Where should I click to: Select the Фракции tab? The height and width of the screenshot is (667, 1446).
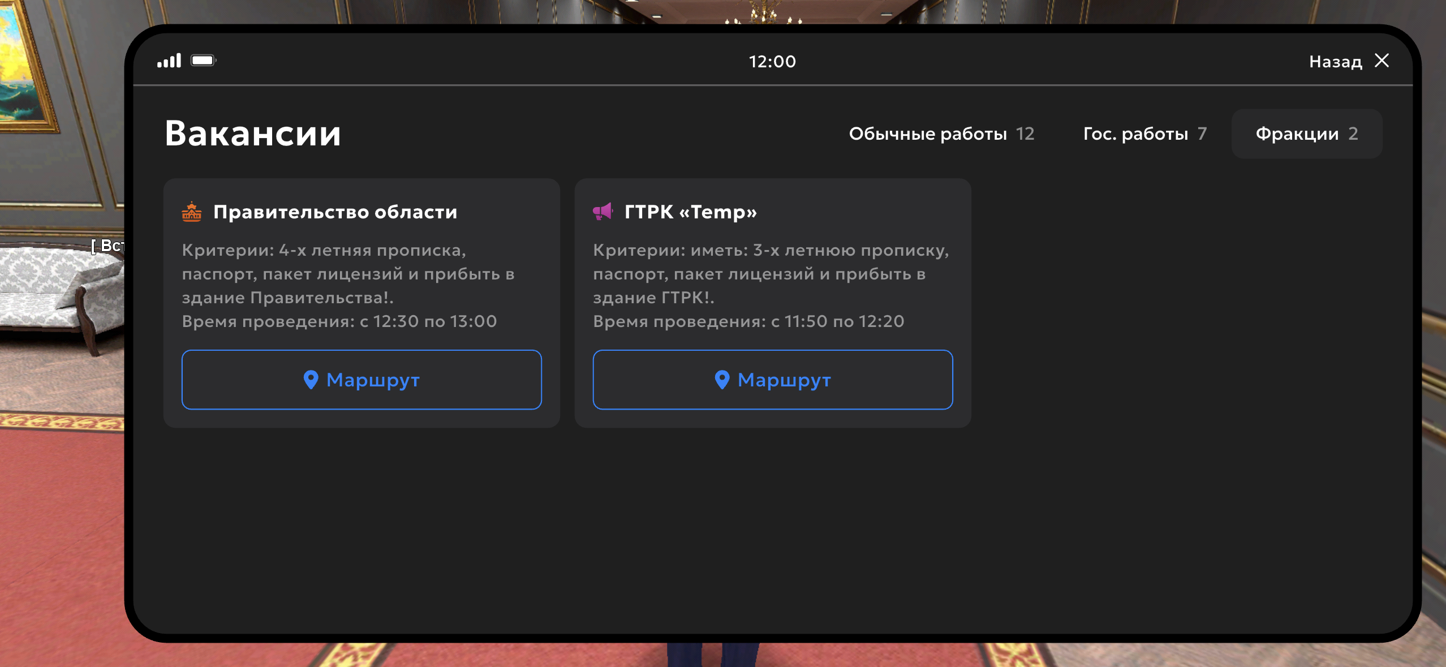coord(1306,134)
